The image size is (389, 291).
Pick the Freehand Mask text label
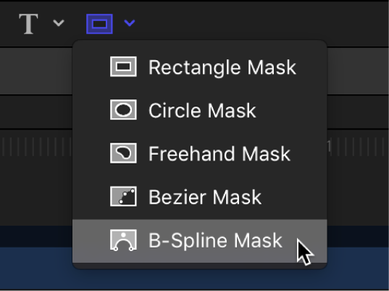219,153
